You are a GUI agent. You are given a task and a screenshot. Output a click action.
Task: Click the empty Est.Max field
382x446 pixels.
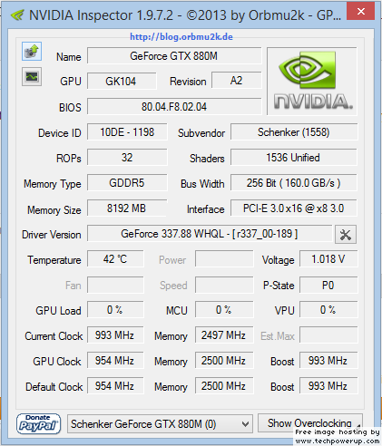pyautogui.click(x=328, y=335)
